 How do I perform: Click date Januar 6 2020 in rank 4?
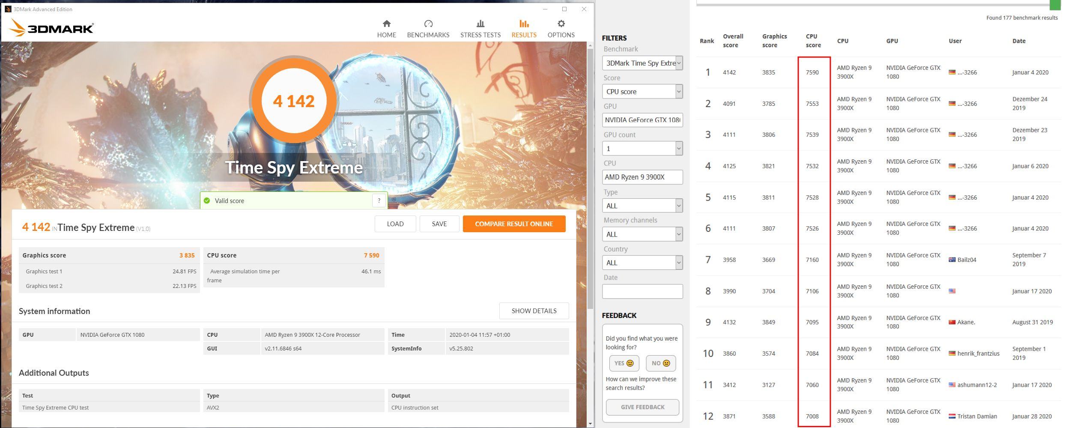[x=1030, y=166]
